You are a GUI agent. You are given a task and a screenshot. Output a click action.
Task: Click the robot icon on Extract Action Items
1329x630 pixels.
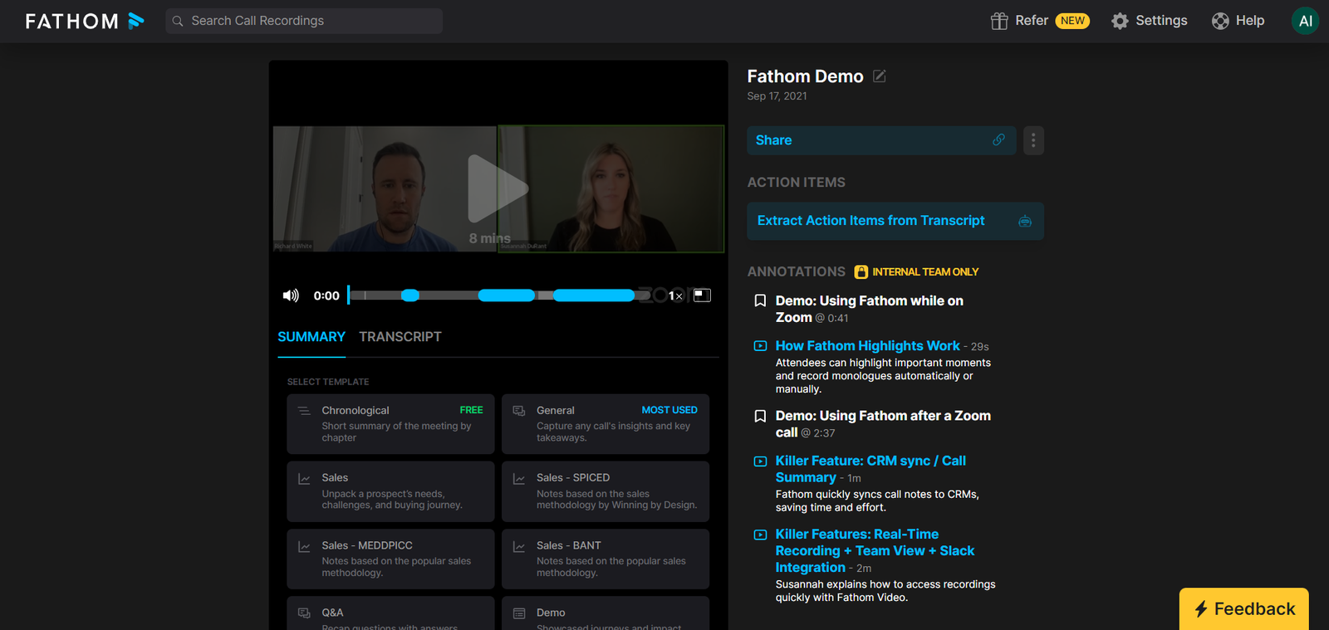coord(1025,221)
